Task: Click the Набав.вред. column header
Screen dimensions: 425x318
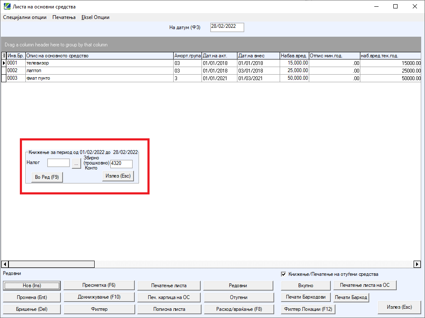Action: (294, 56)
